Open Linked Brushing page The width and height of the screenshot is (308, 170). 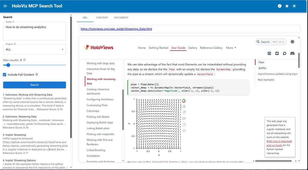point(96,150)
